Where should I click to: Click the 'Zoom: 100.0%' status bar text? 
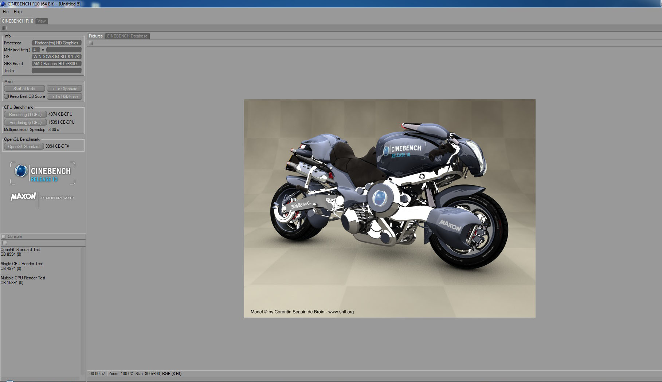[121, 374]
